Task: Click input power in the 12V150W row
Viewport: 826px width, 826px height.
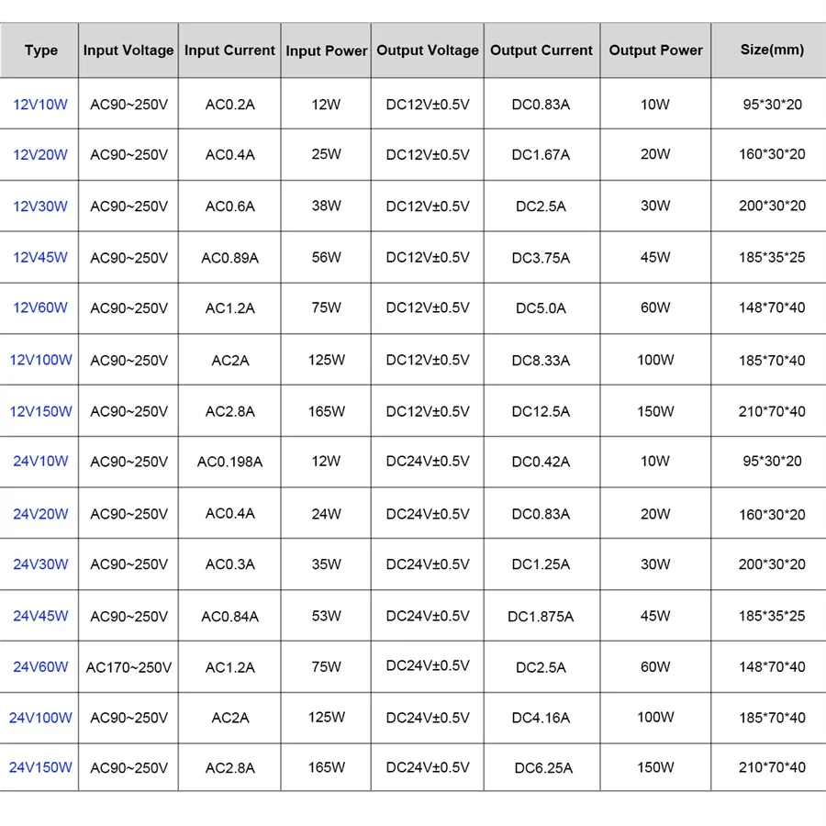Action: click(x=326, y=411)
